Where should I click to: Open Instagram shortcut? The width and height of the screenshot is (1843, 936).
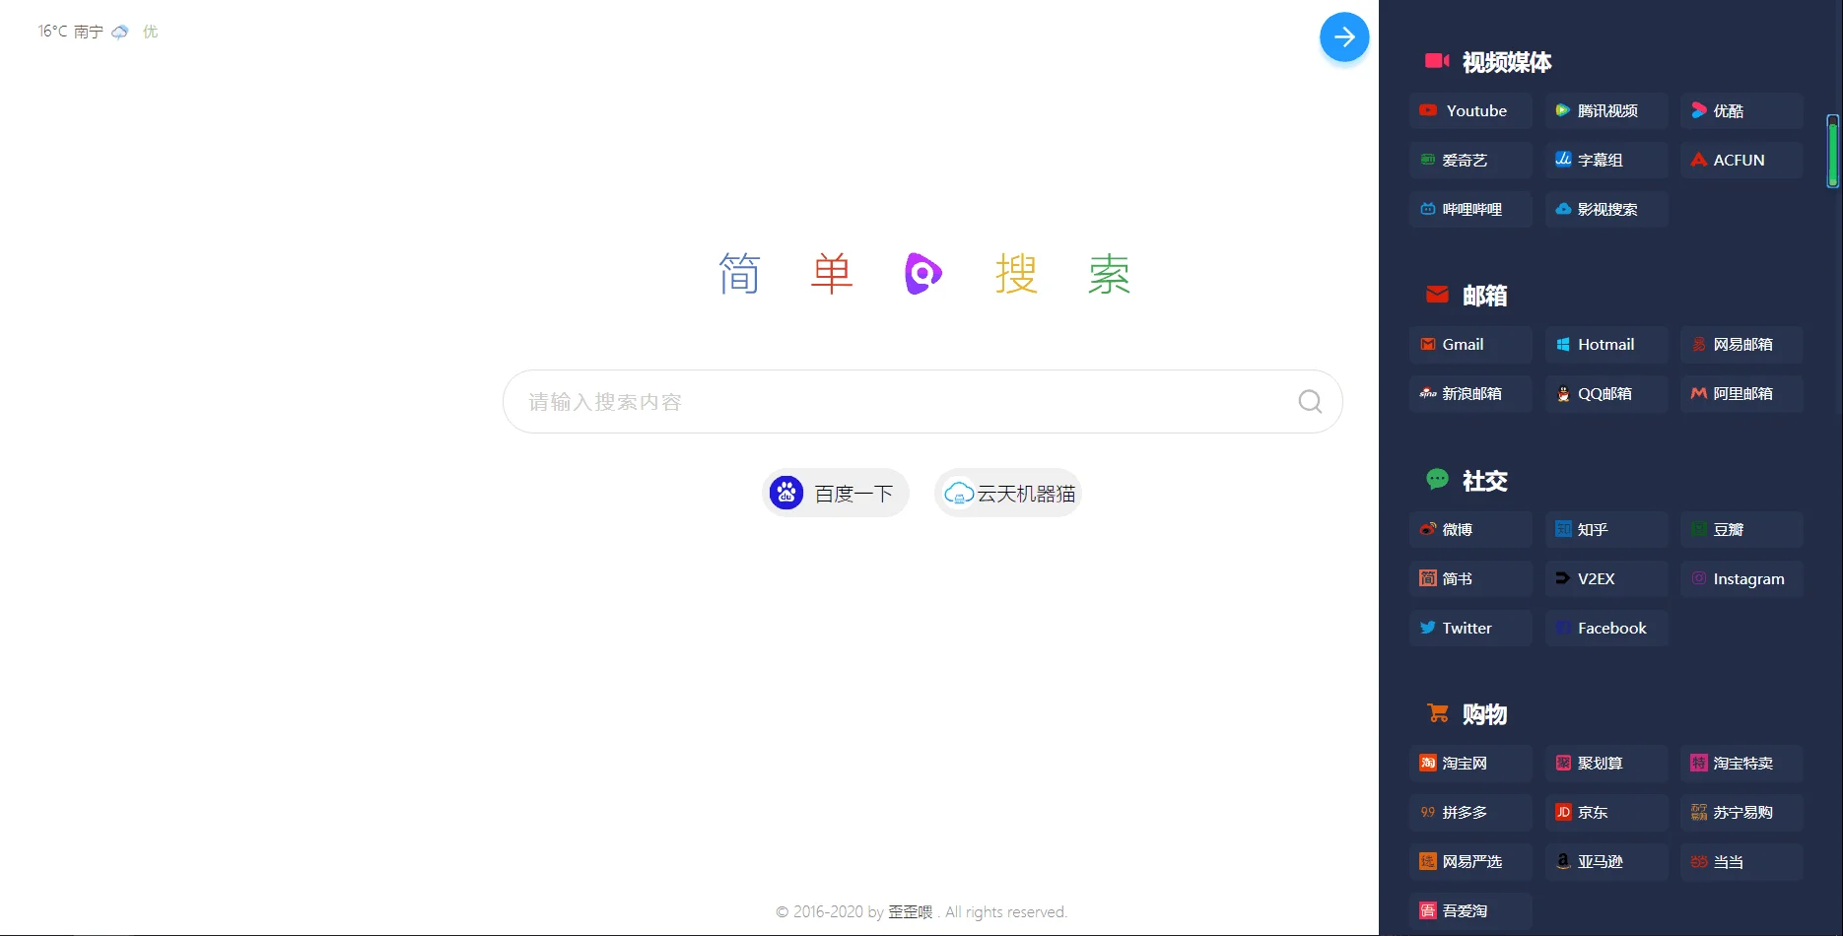click(x=1741, y=579)
